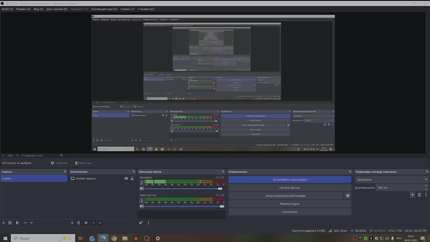
Task: Click Начать запись to start recording
Action: coord(290,188)
